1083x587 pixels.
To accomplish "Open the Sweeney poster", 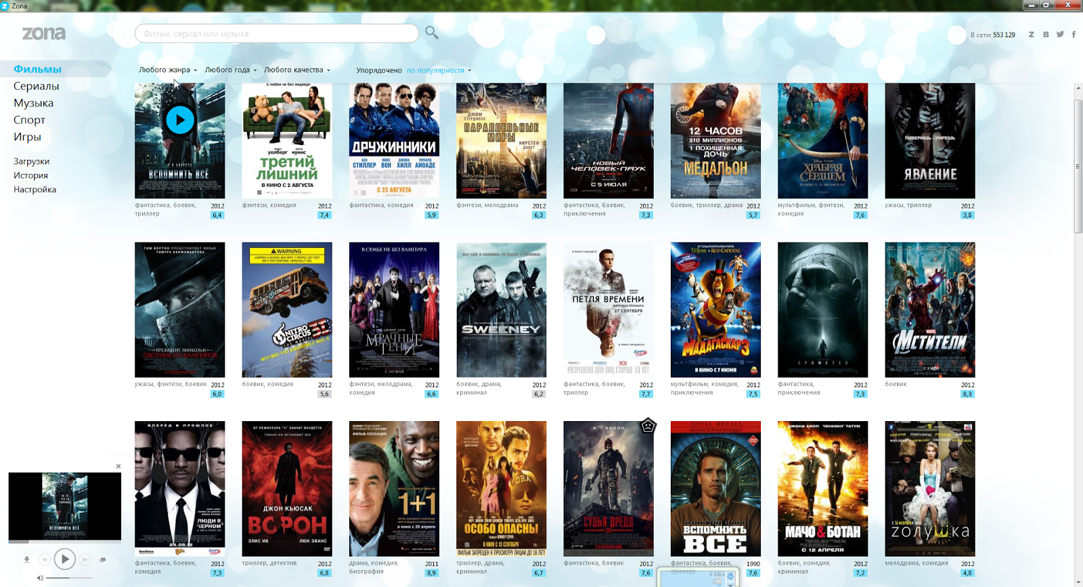I will pos(502,309).
